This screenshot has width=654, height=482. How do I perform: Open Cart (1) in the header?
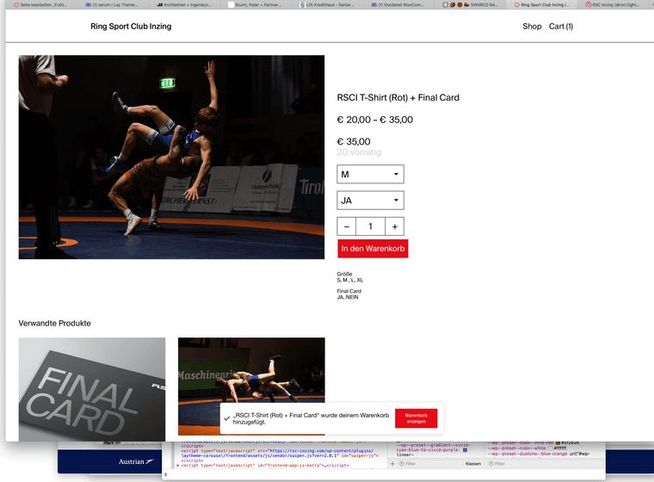pos(561,27)
